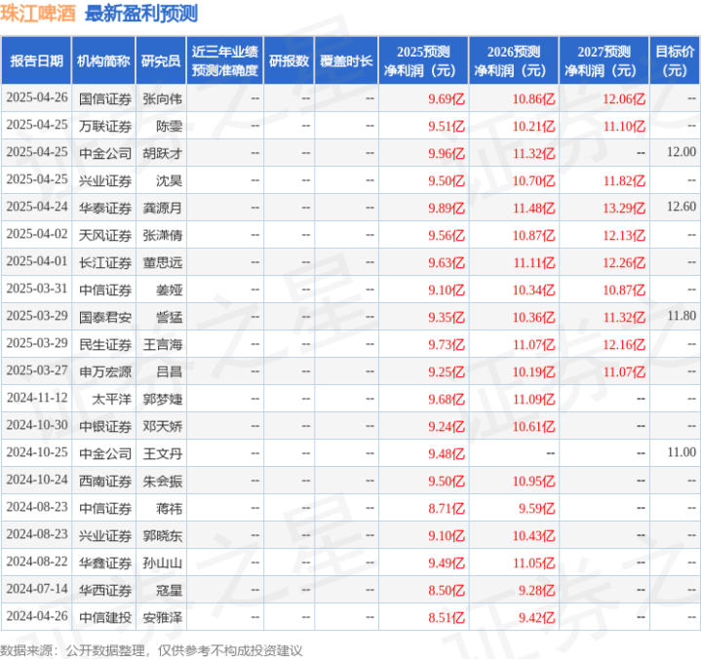Click the 数据来源 footnote text
This screenshot has height=659, width=701.
coord(151,650)
